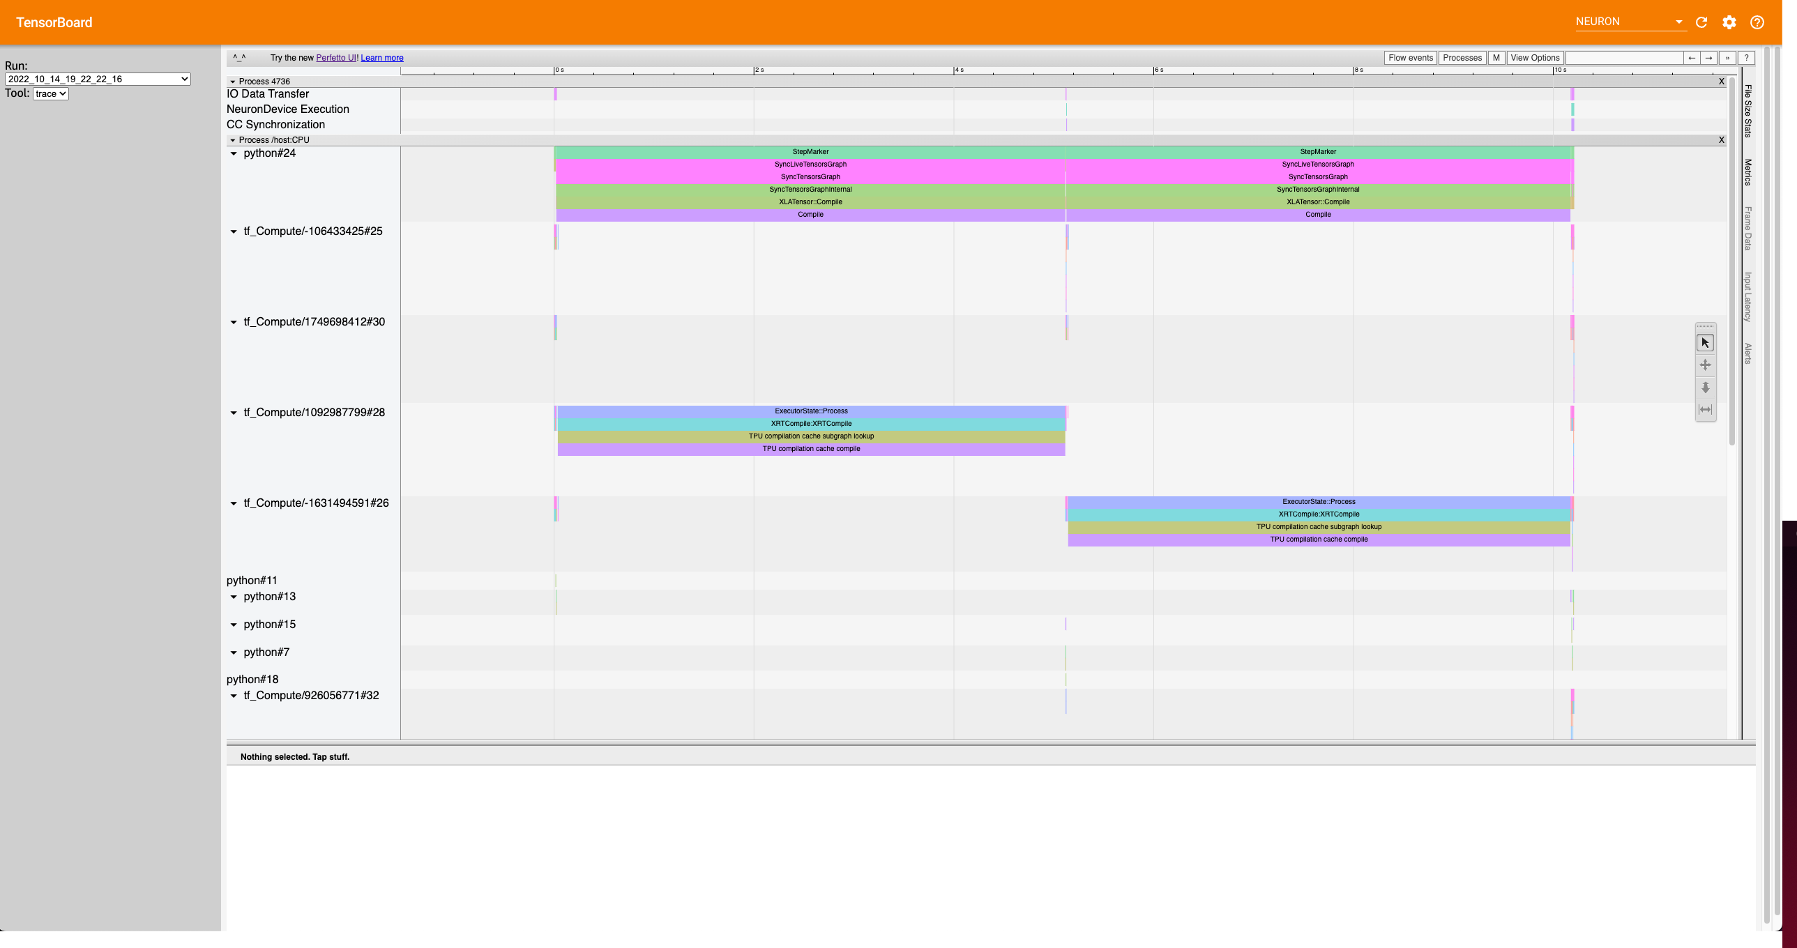
Task: Open the Alerts side tab
Action: coord(1747,352)
